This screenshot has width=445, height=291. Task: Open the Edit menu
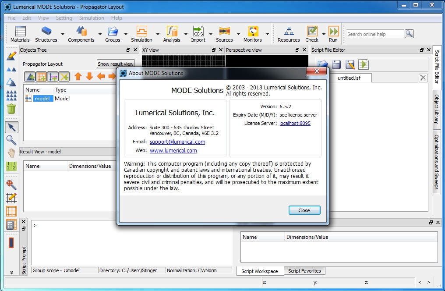click(27, 18)
